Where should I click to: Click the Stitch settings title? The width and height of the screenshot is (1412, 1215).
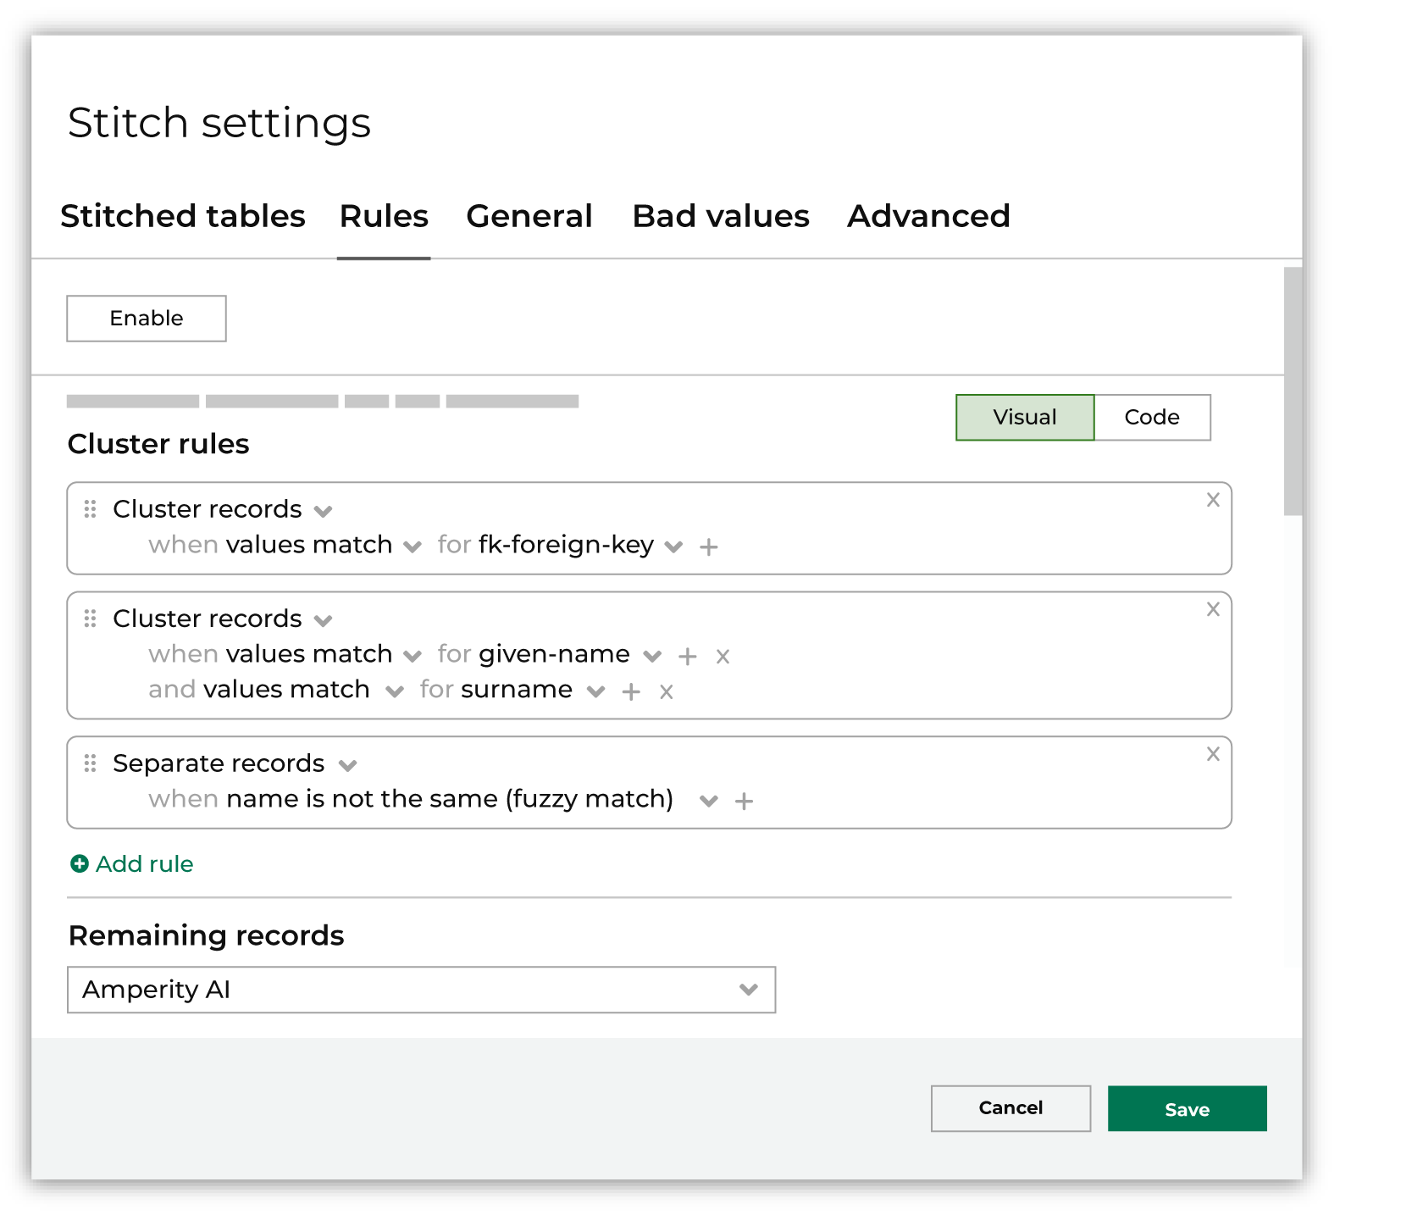point(219,124)
